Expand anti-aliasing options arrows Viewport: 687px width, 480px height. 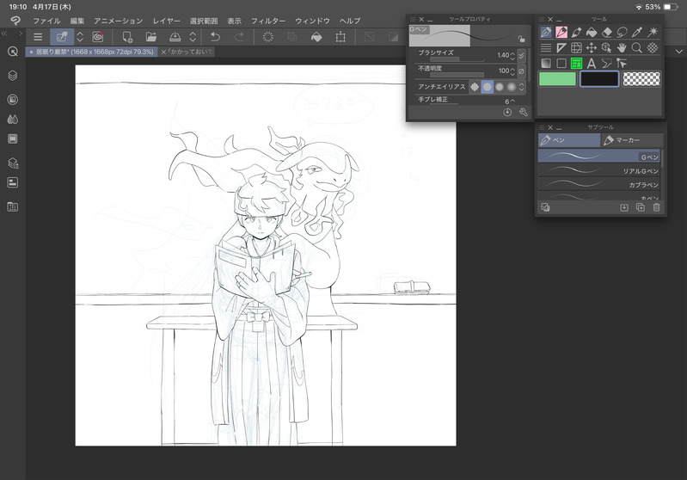(521, 87)
